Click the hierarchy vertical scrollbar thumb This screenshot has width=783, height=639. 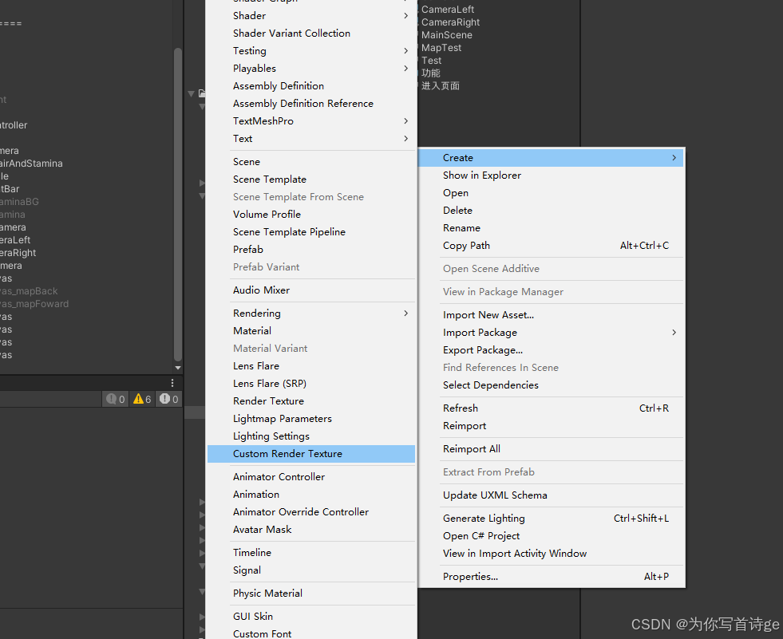click(x=178, y=203)
